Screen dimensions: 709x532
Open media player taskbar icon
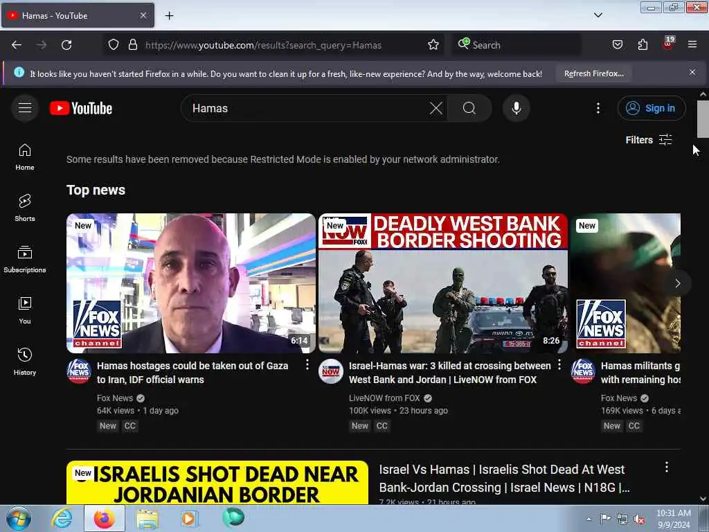(x=189, y=519)
